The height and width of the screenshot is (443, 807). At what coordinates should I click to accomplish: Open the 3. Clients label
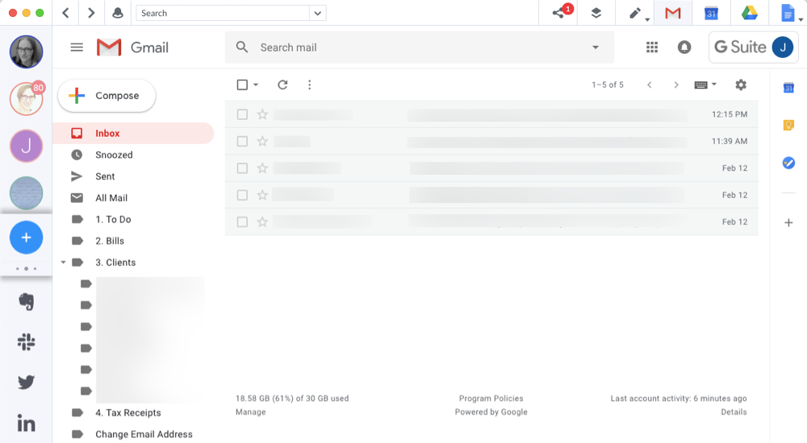[x=115, y=263]
